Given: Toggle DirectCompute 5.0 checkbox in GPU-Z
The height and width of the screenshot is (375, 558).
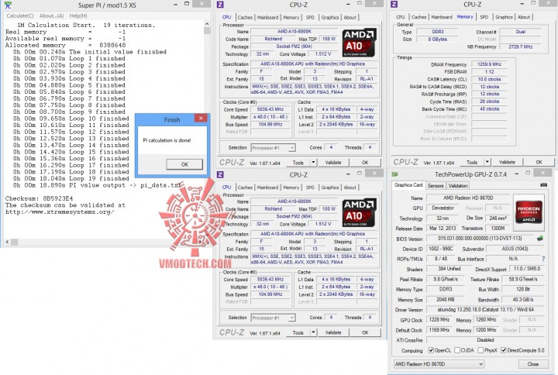Looking at the screenshot, I should click(504, 350).
